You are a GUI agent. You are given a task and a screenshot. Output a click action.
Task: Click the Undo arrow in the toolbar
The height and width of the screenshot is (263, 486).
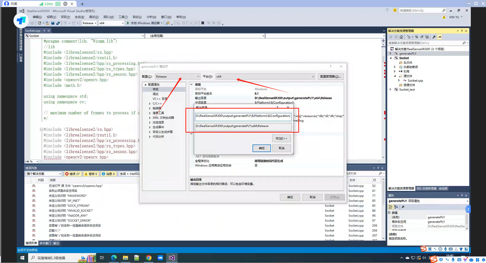point(65,23)
